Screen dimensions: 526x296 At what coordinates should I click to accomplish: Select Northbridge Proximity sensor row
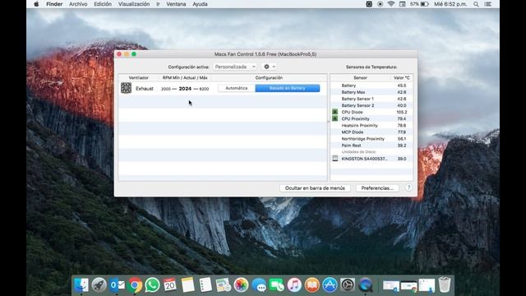pyautogui.click(x=371, y=139)
